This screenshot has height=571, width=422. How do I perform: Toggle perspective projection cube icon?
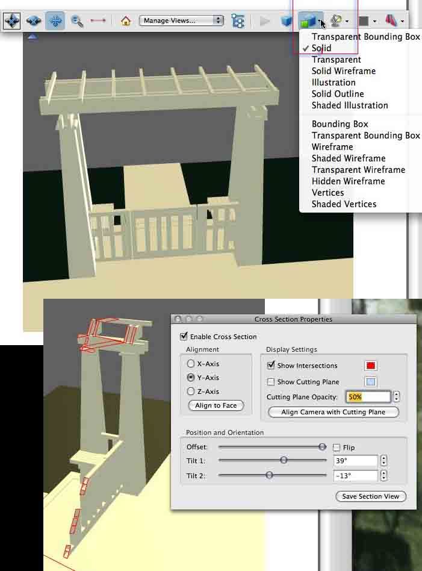287,20
